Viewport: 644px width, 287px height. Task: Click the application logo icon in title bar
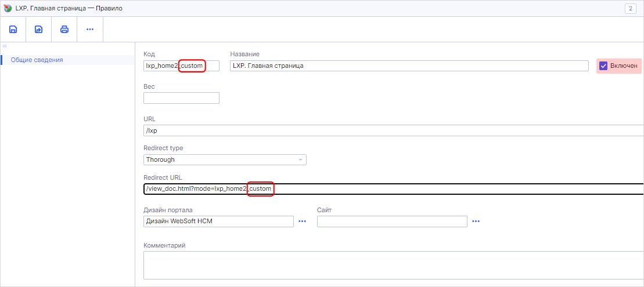[x=8, y=8]
